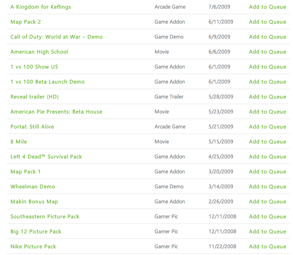Select the 6/11/2009 date cell
The height and width of the screenshot is (255, 293).
pyautogui.click(x=221, y=22)
